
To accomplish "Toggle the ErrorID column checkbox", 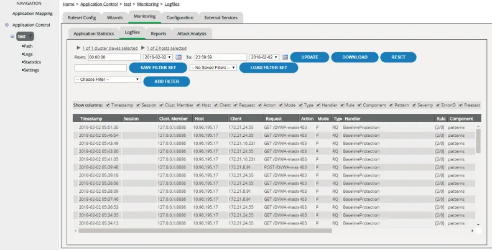I will point(438,105).
